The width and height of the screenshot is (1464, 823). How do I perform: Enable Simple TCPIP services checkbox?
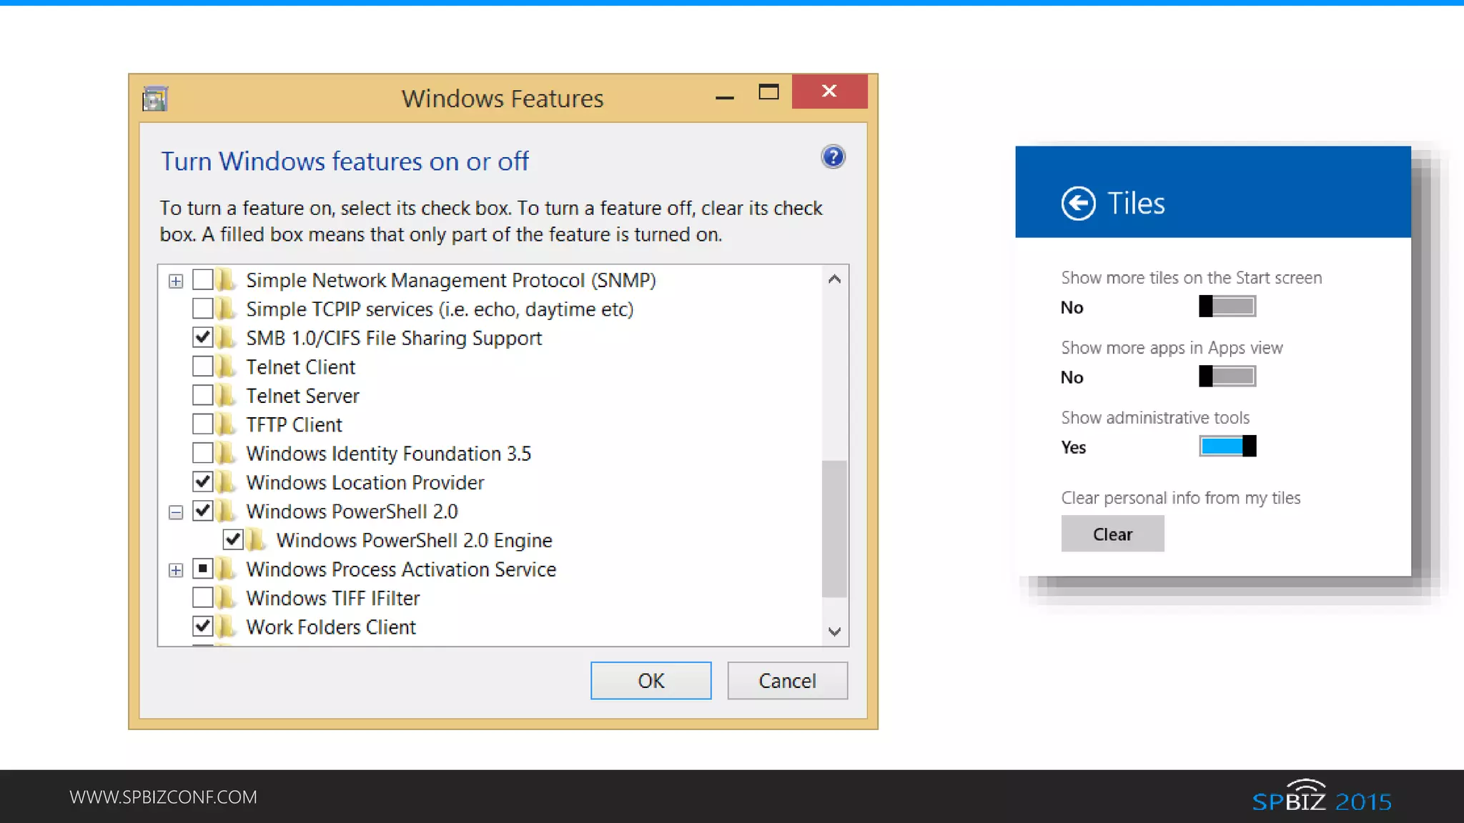(203, 309)
